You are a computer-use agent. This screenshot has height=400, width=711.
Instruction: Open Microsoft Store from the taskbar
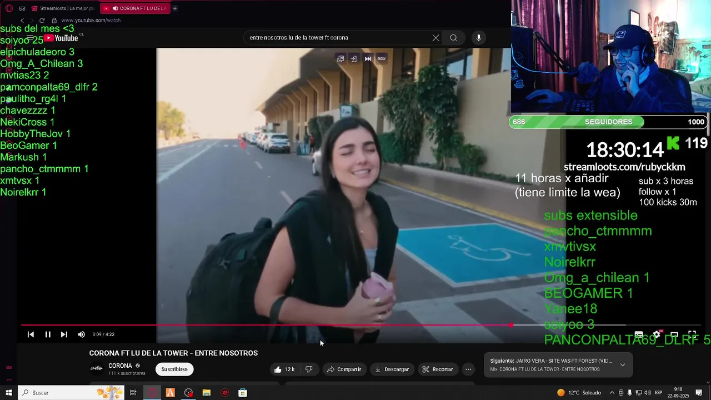tap(243, 393)
